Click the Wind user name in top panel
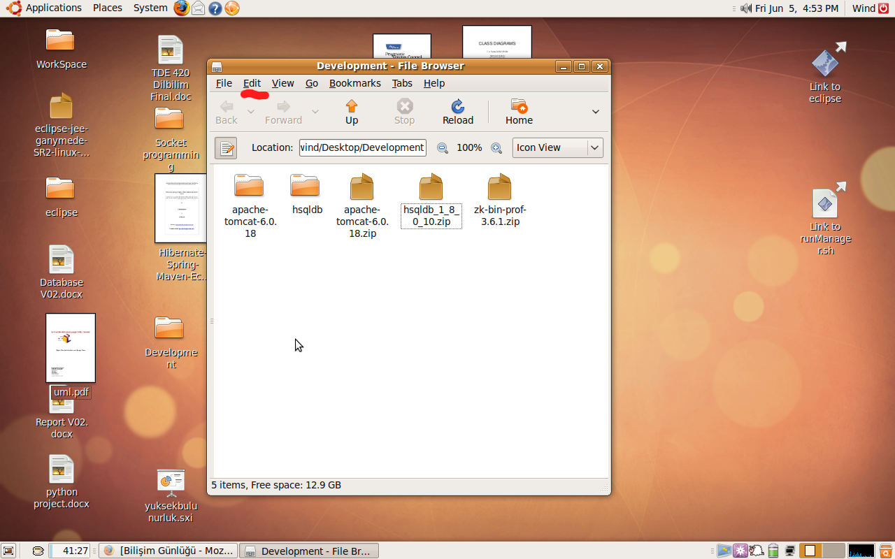The image size is (895, 559). pos(864,8)
